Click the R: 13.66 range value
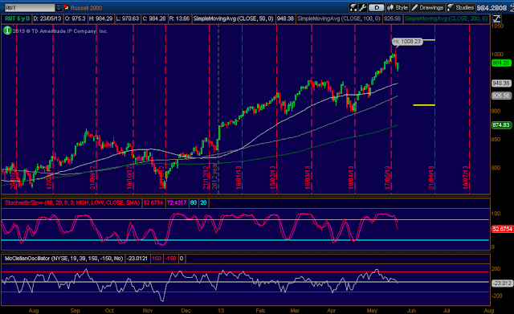 point(179,18)
